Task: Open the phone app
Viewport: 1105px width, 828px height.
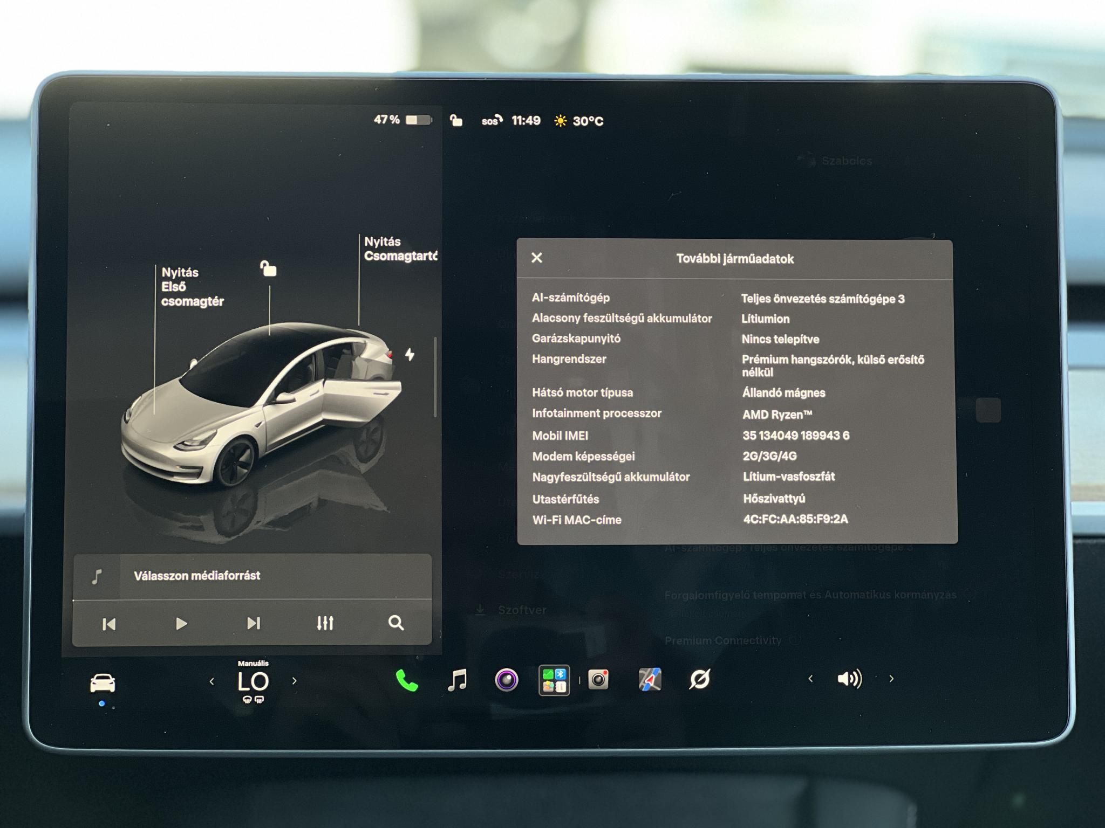Action: click(407, 680)
